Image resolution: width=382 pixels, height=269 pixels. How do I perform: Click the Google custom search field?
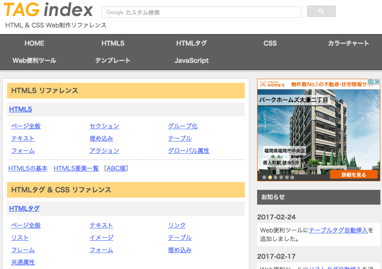point(202,12)
